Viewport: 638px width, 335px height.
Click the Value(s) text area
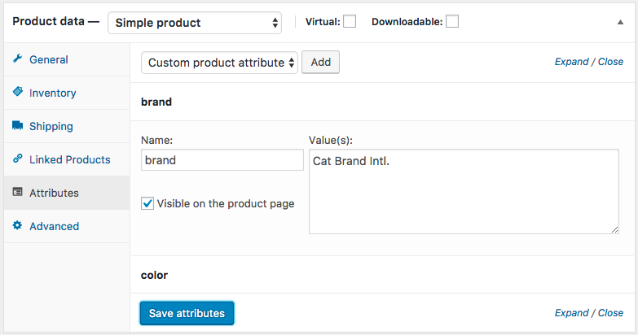click(x=464, y=192)
